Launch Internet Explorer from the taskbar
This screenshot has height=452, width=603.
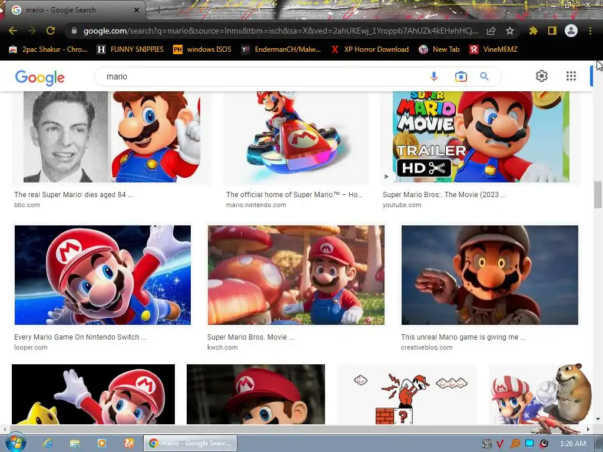47,443
